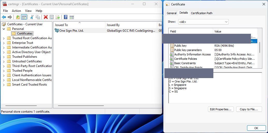Select the One Sign Pte. Ltd. certificate icon
Image resolution: width=268 pixels, height=133 pixels.
pos(56,31)
